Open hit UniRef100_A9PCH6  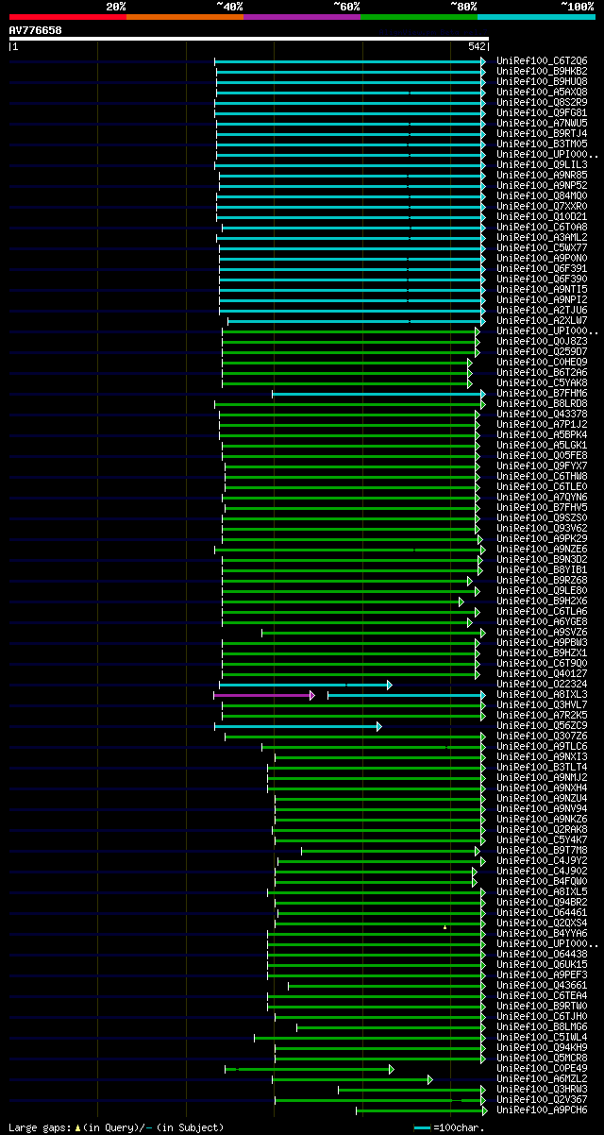pos(543,1110)
